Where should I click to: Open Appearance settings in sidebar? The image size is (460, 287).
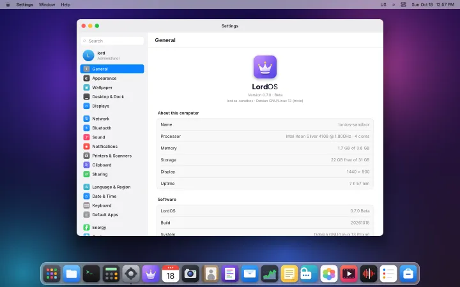[112, 78]
